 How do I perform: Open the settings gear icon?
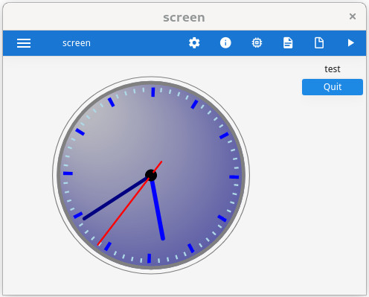pos(194,43)
